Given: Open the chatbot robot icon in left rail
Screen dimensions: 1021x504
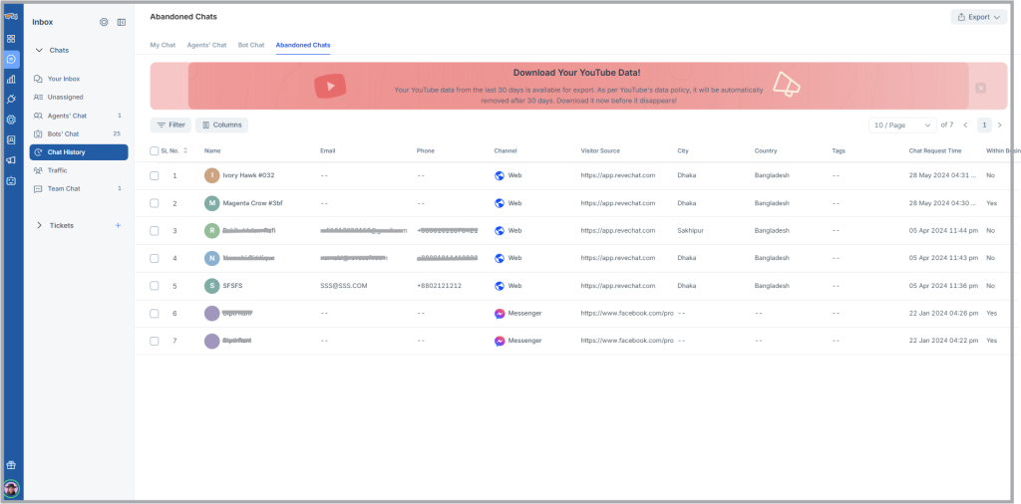Looking at the screenshot, I should pos(11,181).
